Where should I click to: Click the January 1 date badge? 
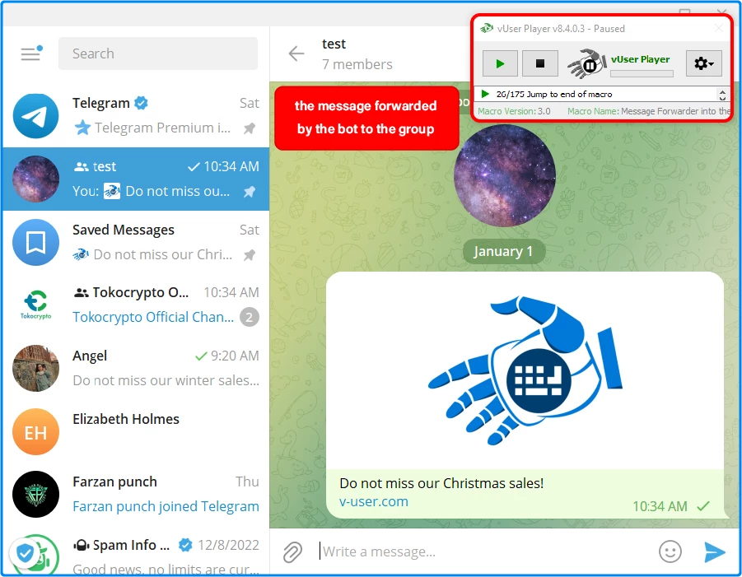503,251
